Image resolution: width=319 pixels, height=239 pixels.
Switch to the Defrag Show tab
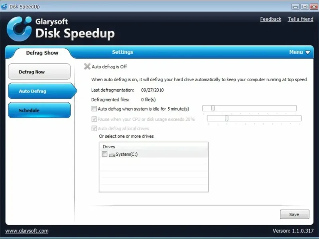42,53
